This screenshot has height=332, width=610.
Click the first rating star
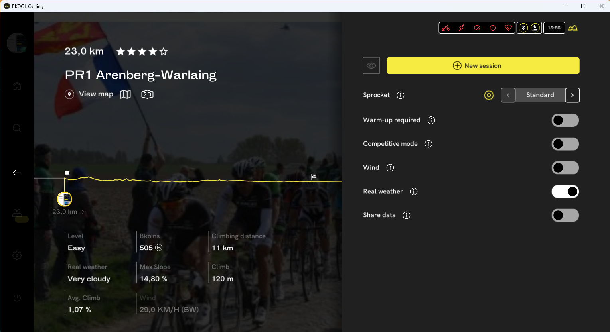[120, 51]
